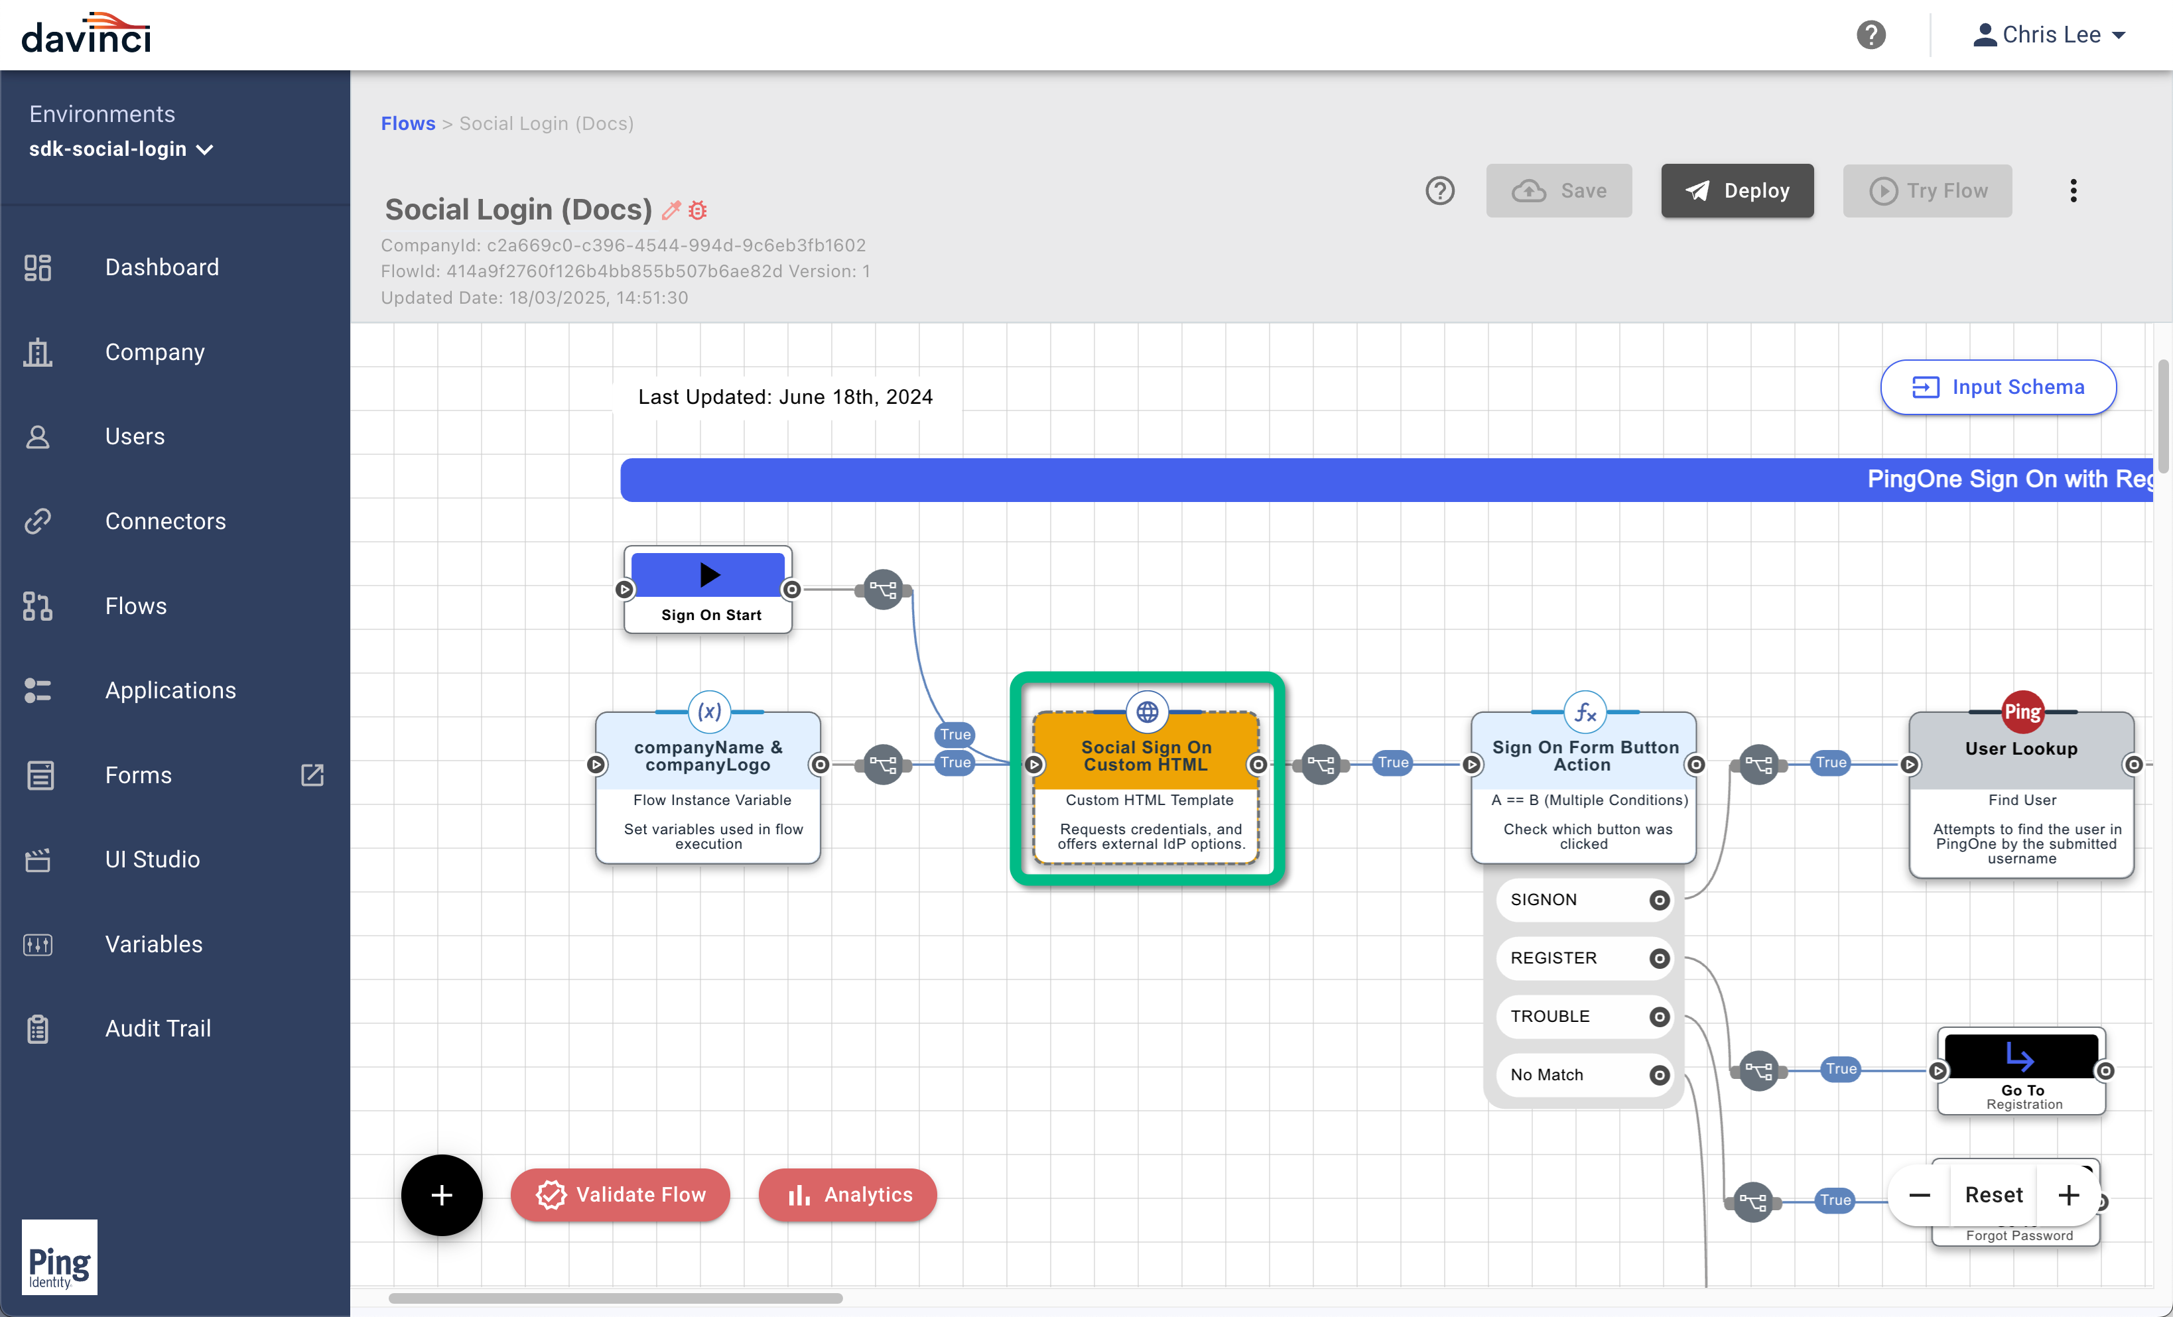
Task: Click the pencil icon to rename the flow
Action: (671, 210)
